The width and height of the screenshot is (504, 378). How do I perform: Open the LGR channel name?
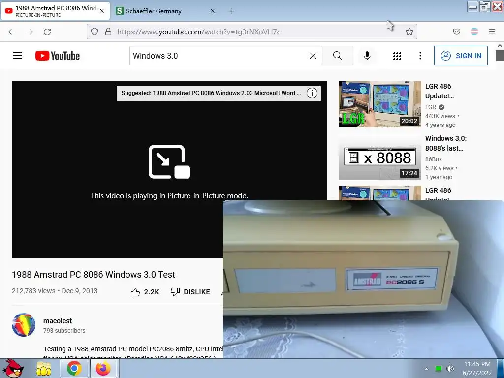coord(431,107)
